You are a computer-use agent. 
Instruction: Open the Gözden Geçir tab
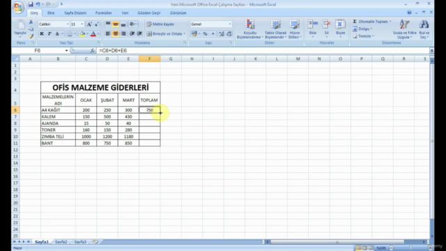(x=149, y=13)
